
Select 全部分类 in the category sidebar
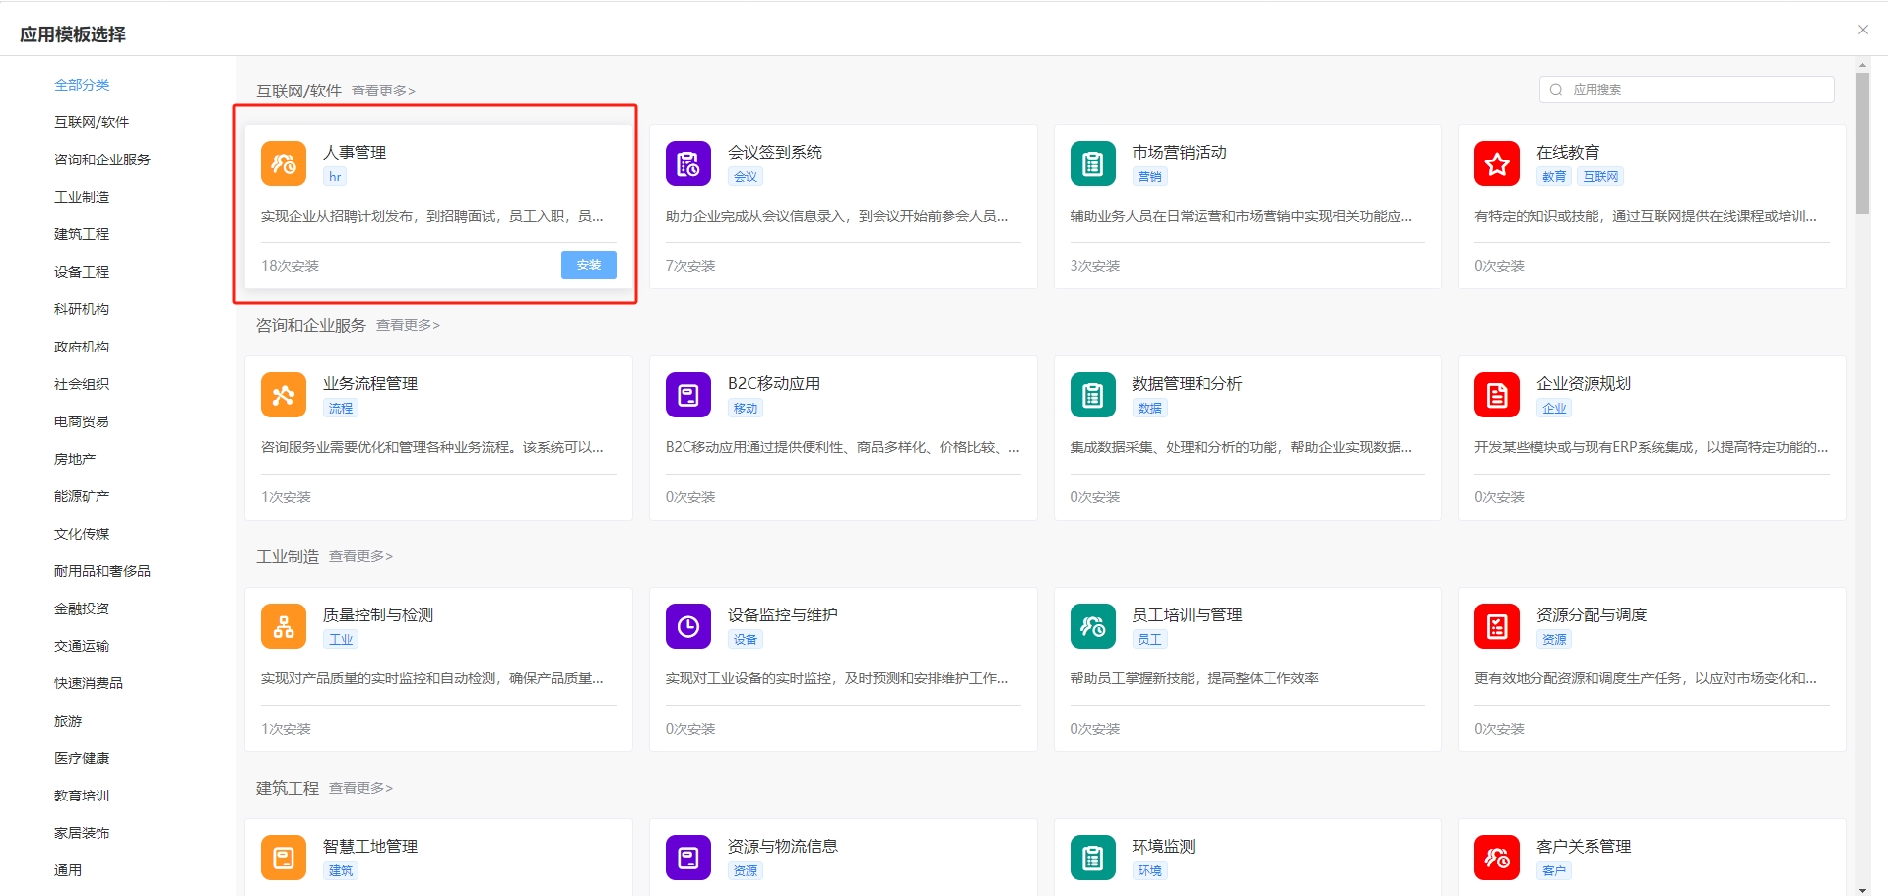pyautogui.click(x=82, y=85)
